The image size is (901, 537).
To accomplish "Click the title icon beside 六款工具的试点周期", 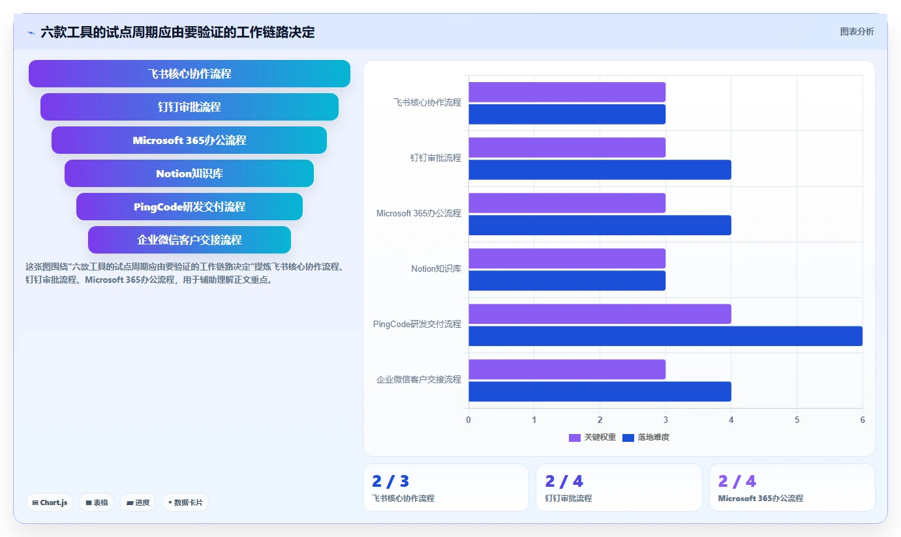I will [x=31, y=33].
